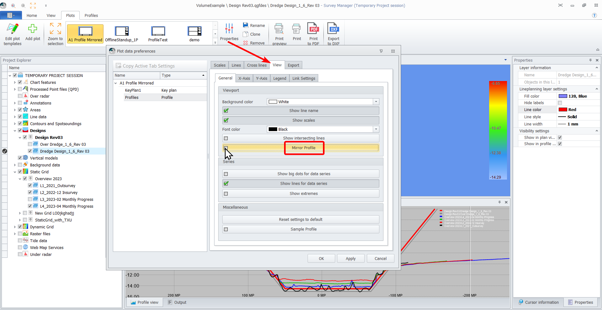Click the Apply button
602x310 pixels.
(350, 259)
